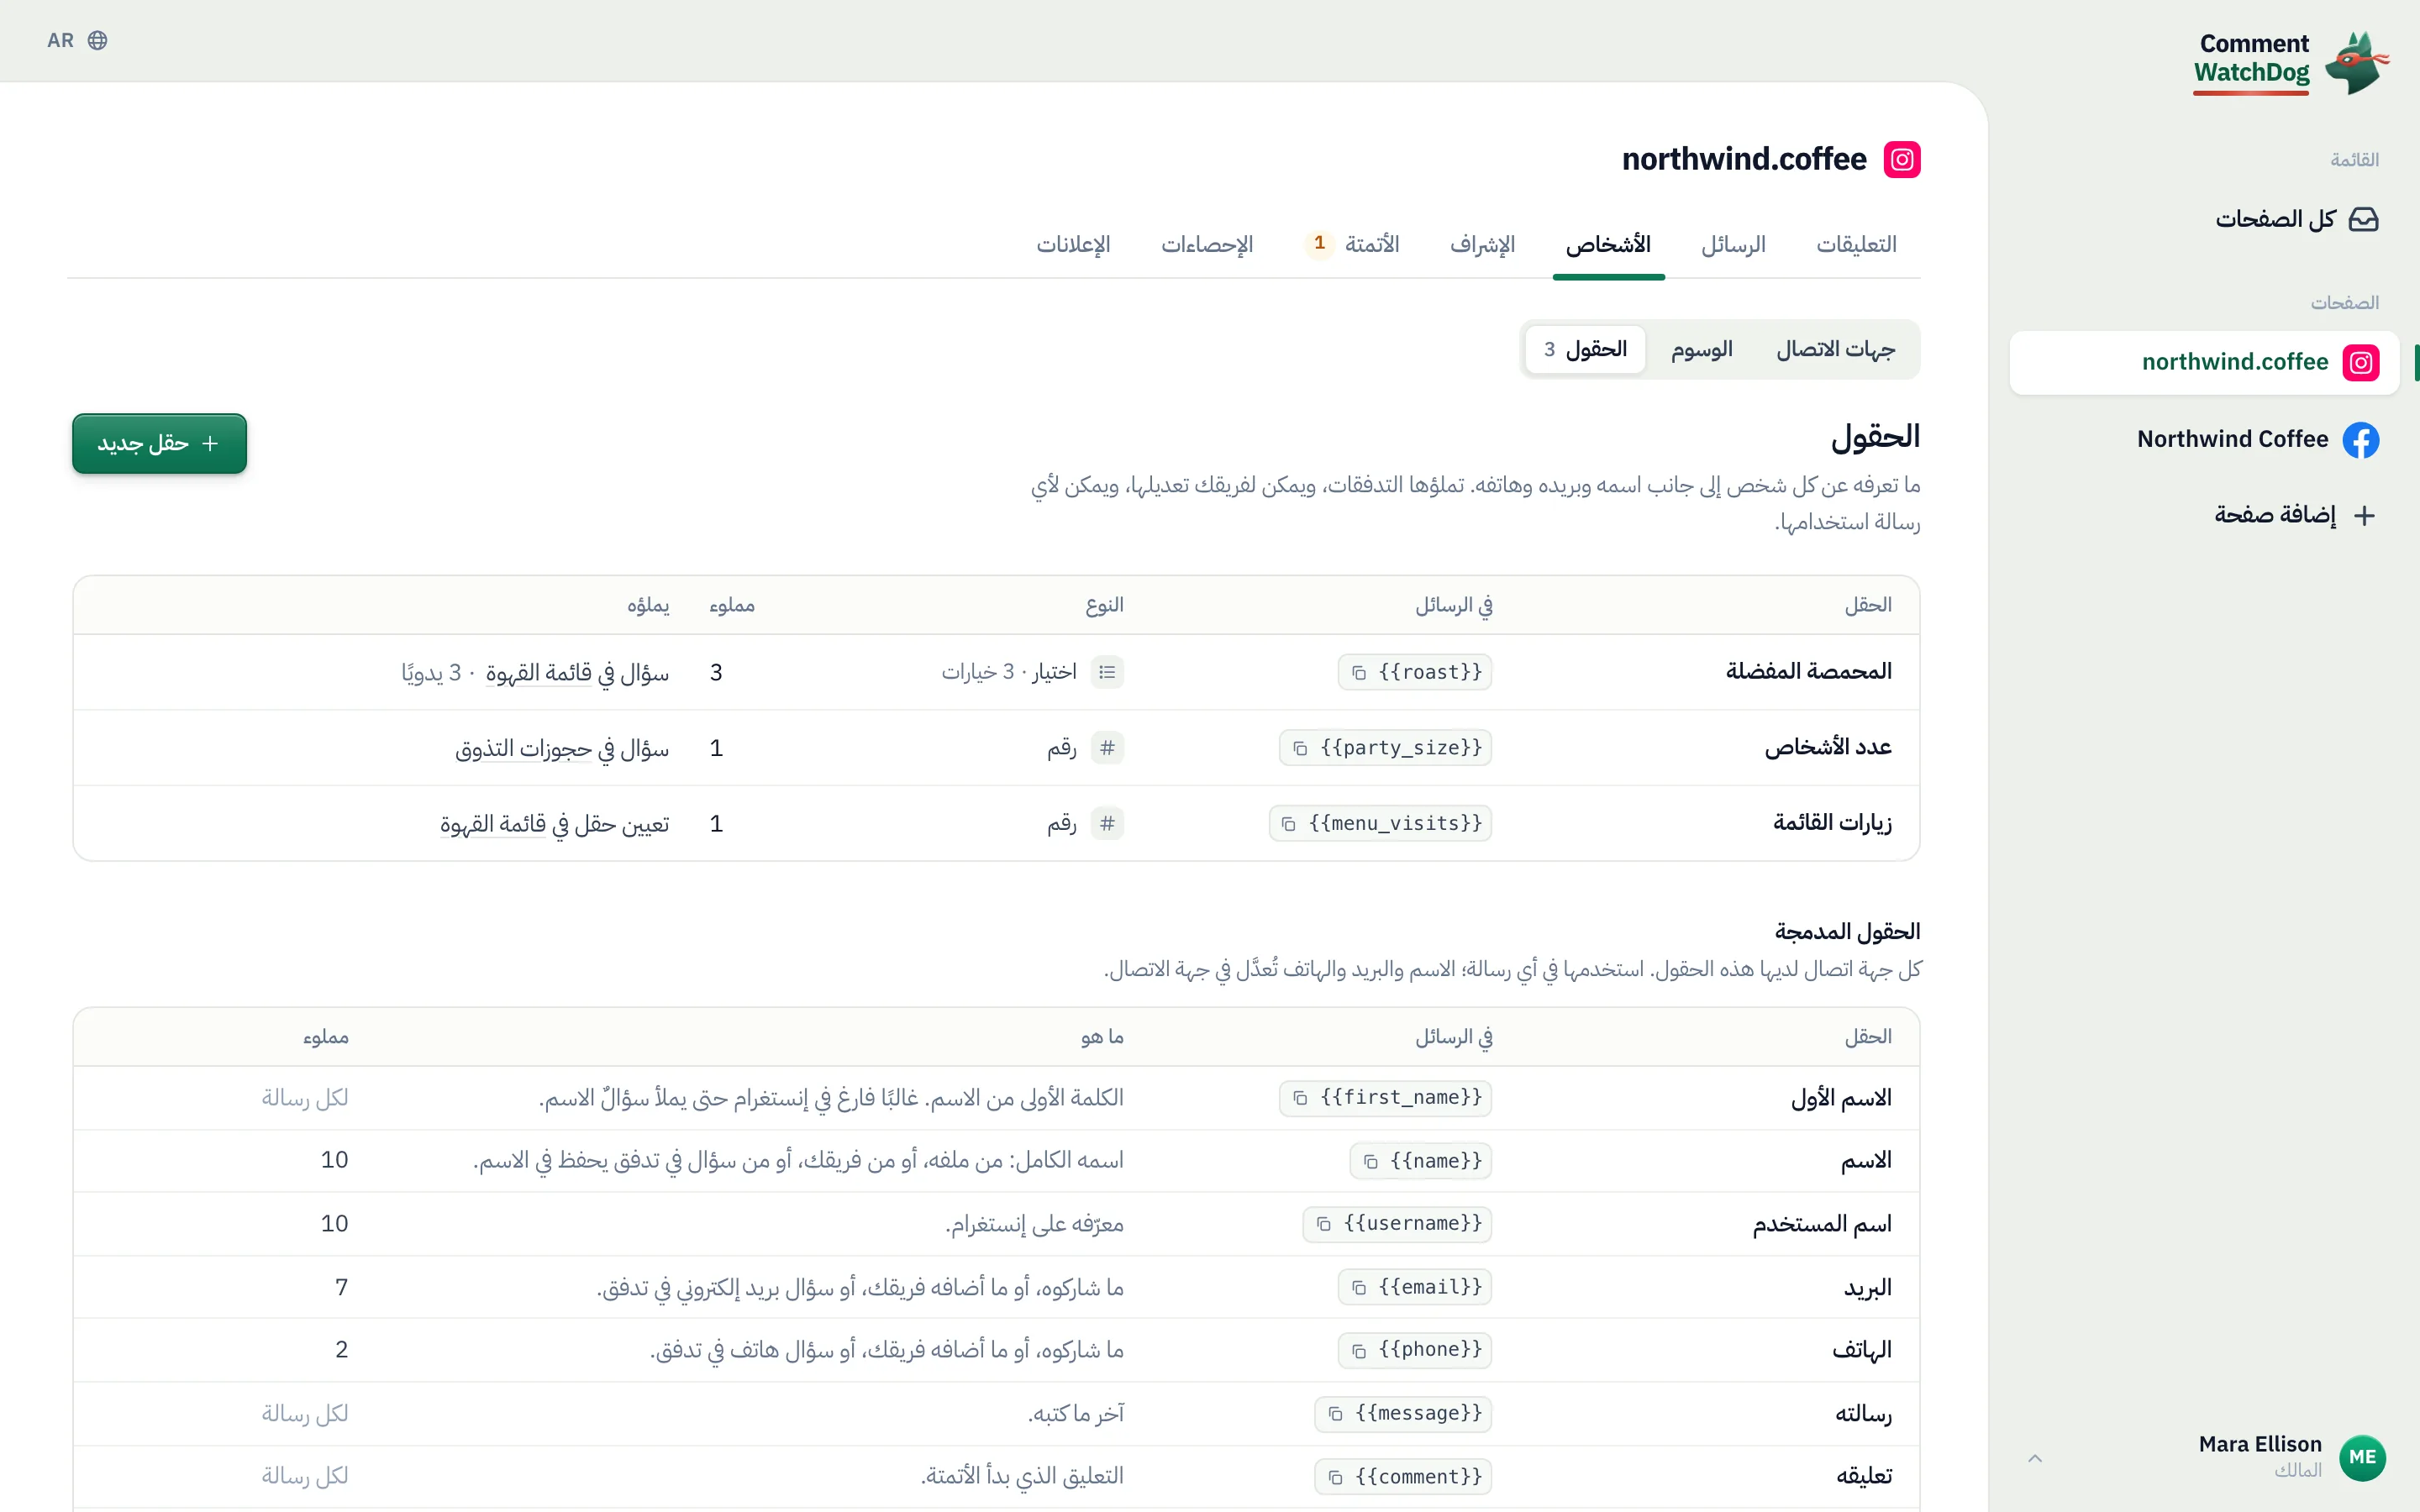The height and width of the screenshot is (1512, 2420).
Task: Copy the {{comment}} variable chip
Action: point(1403,1477)
